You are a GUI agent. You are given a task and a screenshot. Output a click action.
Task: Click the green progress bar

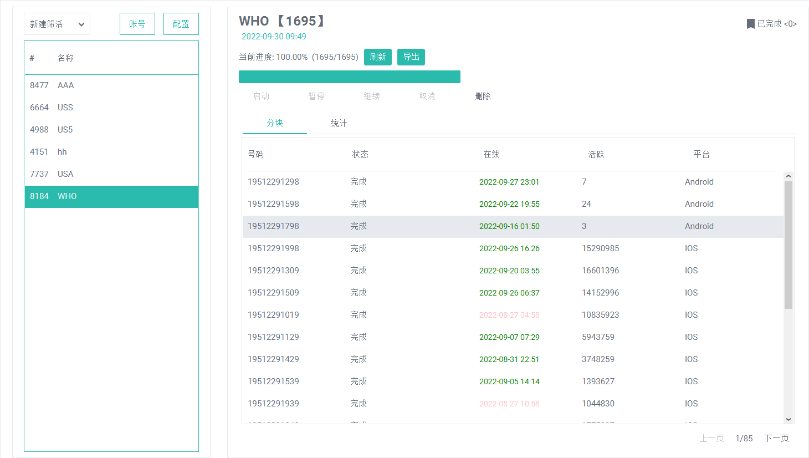tap(350, 77)
